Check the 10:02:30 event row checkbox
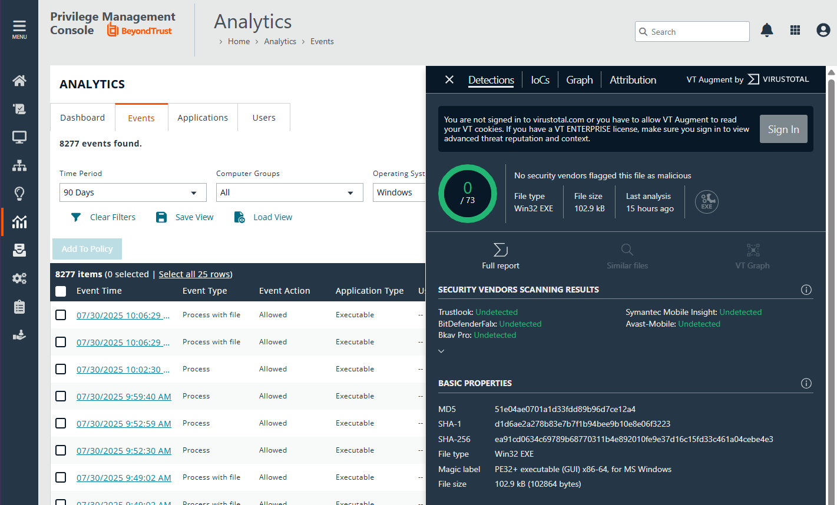This screenshot has width=837, height=505. point(61,369)
